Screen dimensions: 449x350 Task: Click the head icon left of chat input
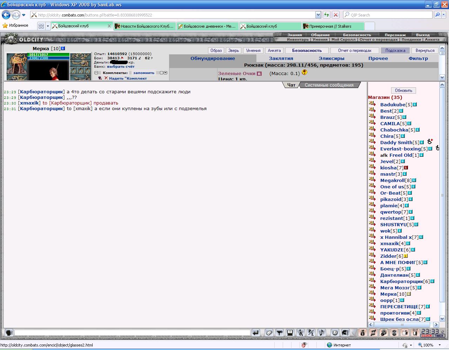pos(9,333)
